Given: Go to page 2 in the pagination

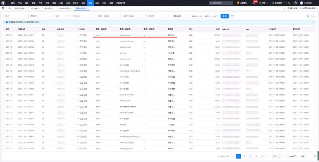Looking at the screenshot, I should click(x=245, y=156).
